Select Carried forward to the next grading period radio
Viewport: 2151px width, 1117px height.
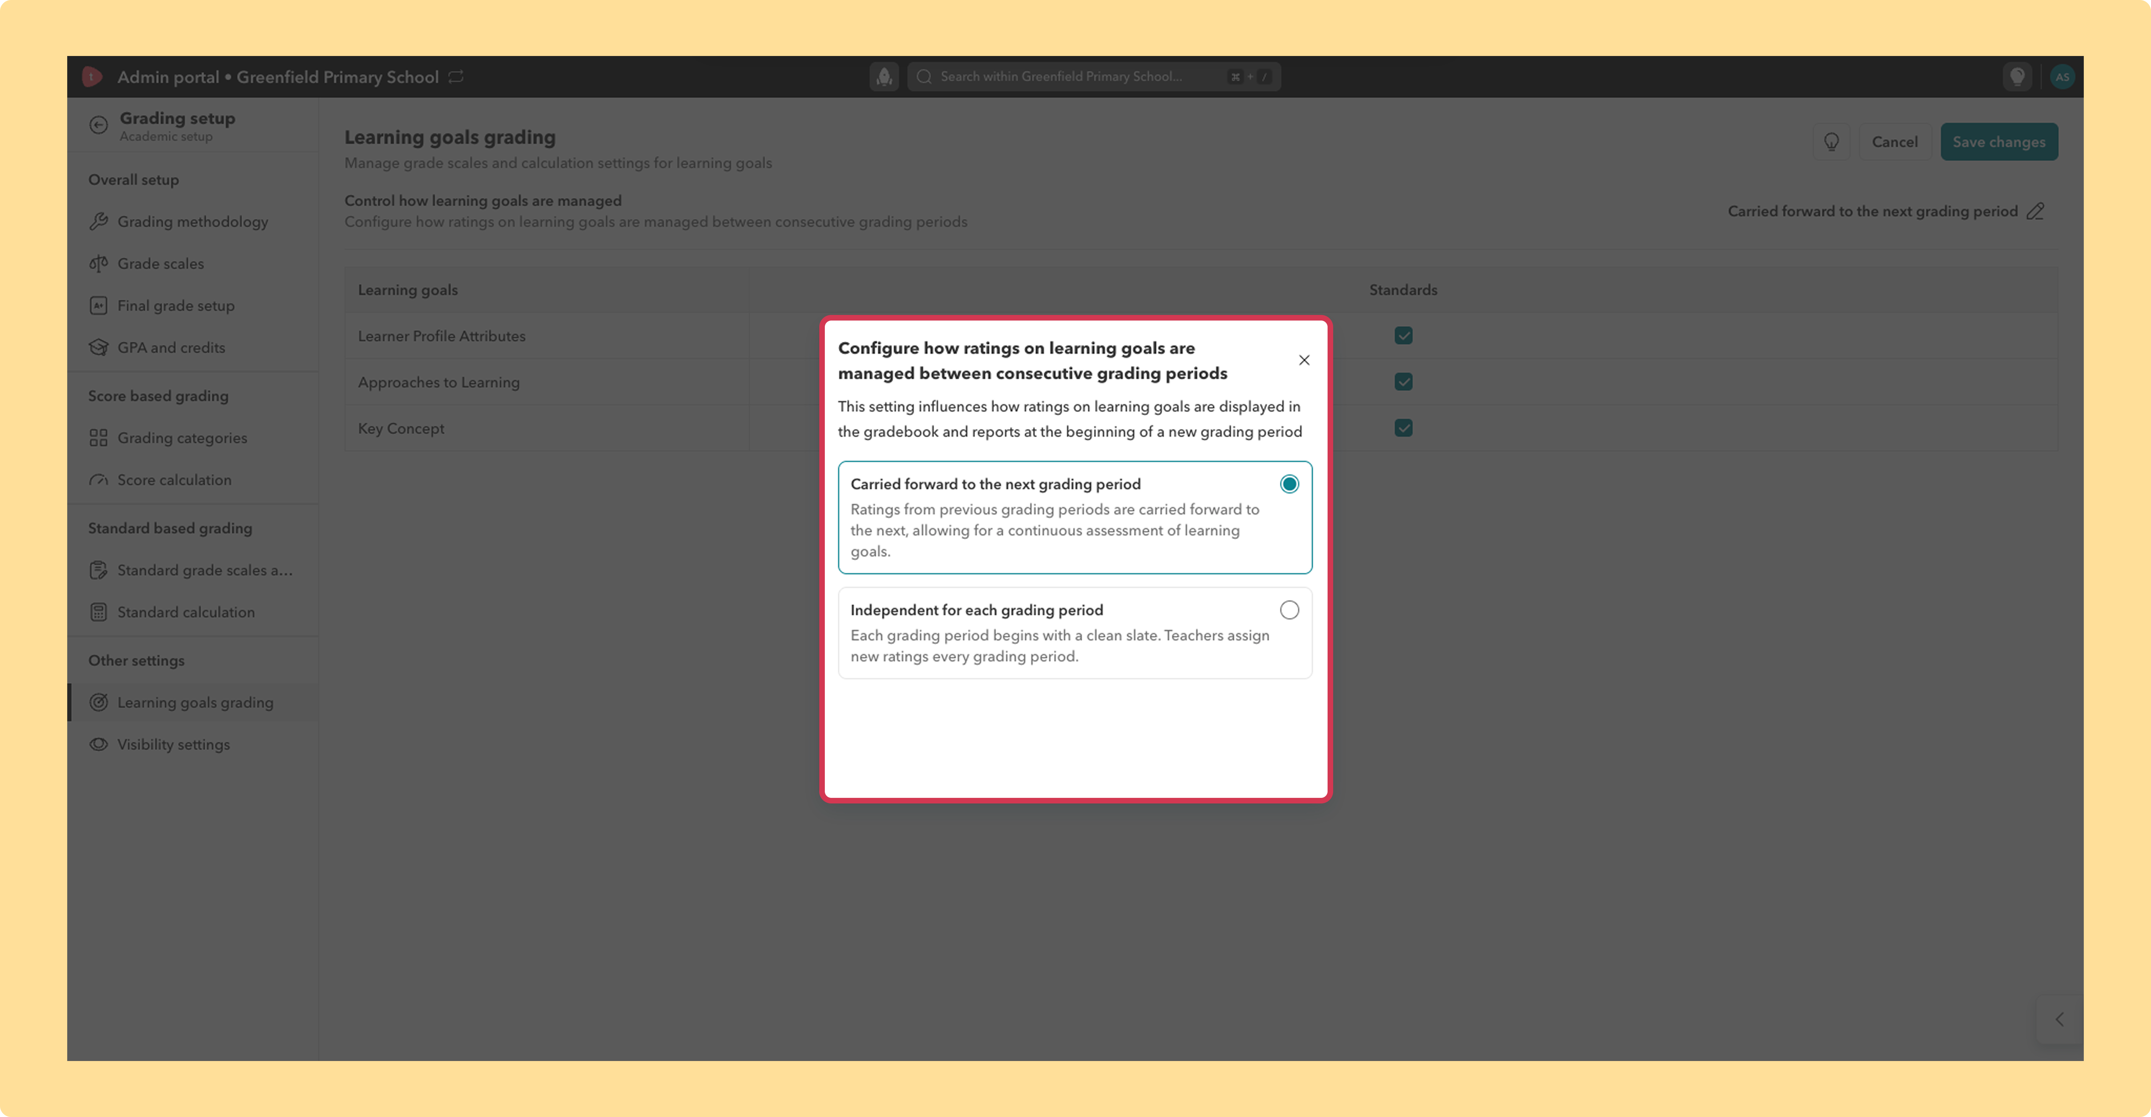coord(1289,484)
